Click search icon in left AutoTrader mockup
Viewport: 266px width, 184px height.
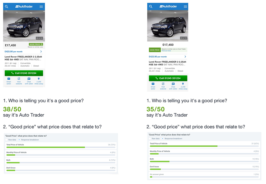pos(6,7)
